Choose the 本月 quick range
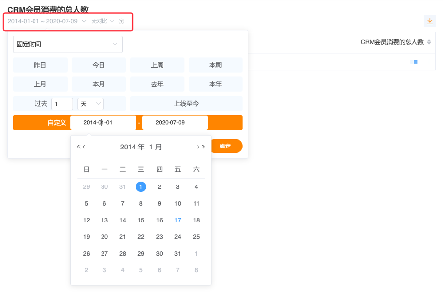The width and height of the screenshot is (443, 296). click(99, 84)
